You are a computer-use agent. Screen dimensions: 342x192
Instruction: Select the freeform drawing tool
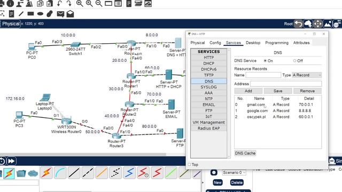click(50, 14)
